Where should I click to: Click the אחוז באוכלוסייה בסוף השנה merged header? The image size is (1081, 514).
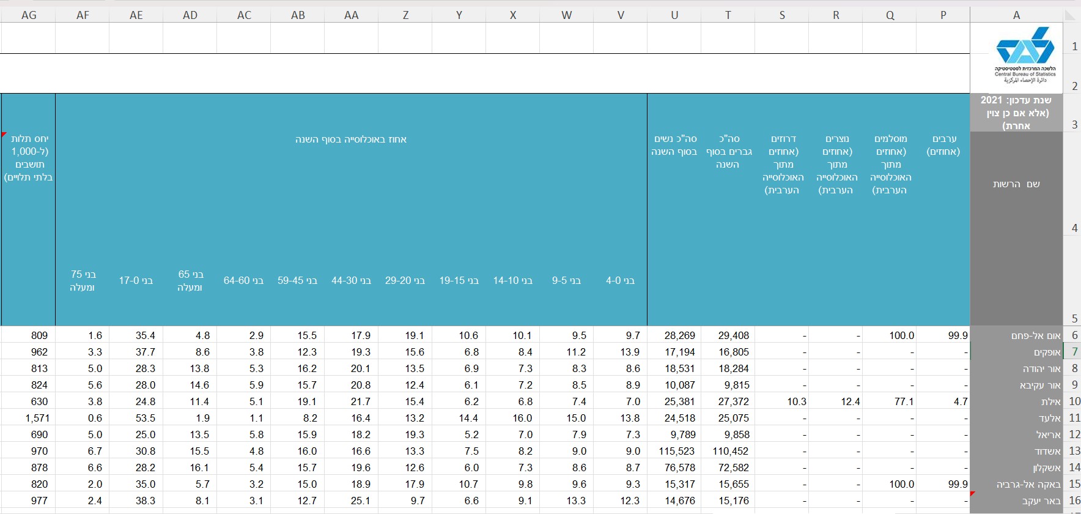[351, 140]
